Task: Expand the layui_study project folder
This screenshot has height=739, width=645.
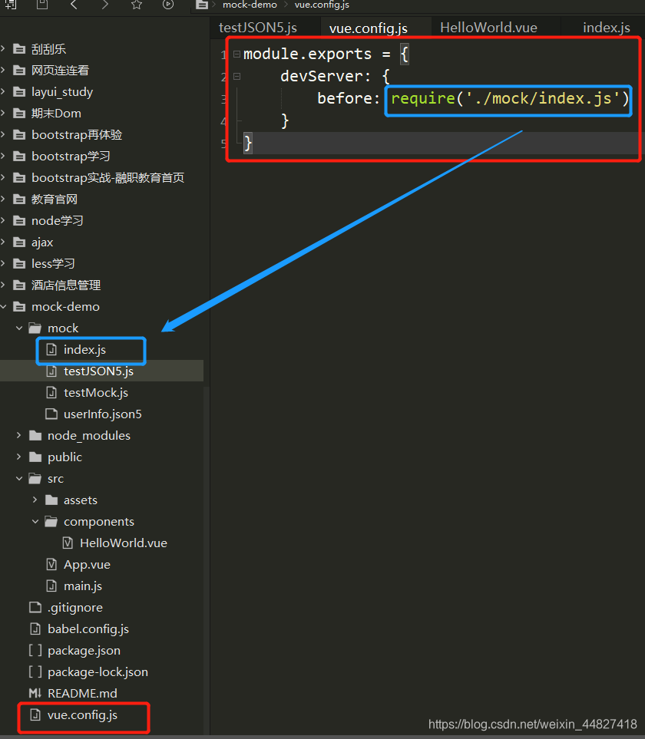Action: [x=3, y=91]
